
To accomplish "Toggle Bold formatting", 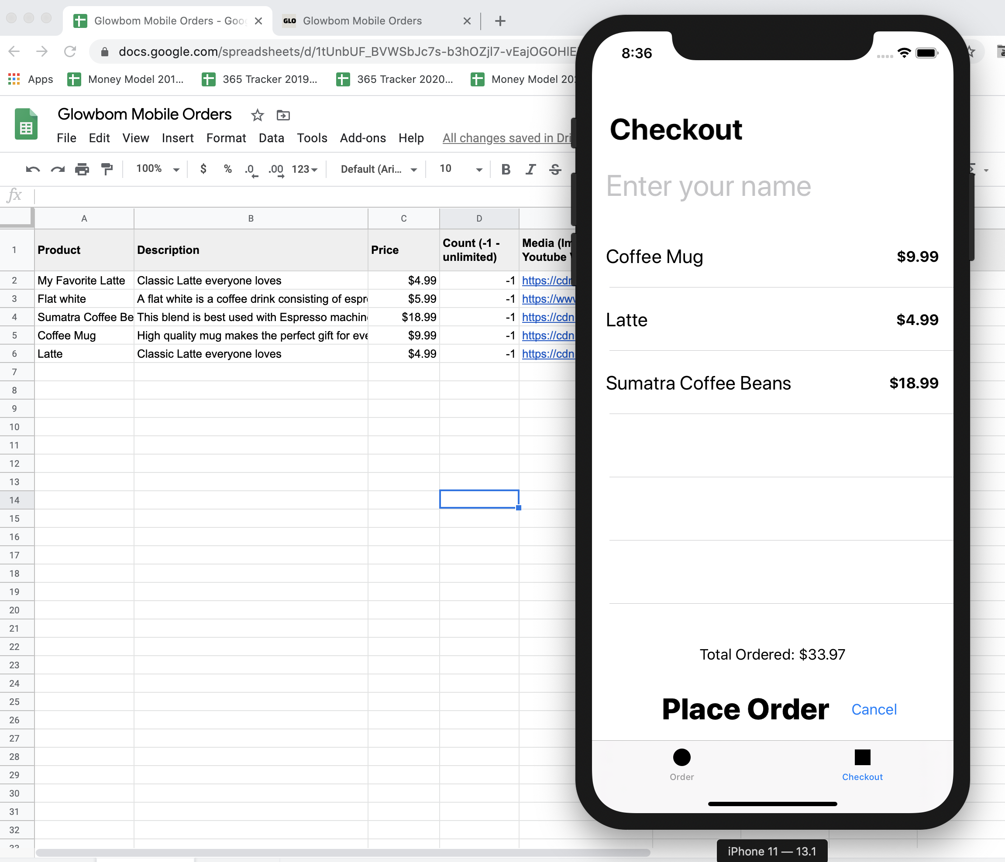I will click(506, 169).
